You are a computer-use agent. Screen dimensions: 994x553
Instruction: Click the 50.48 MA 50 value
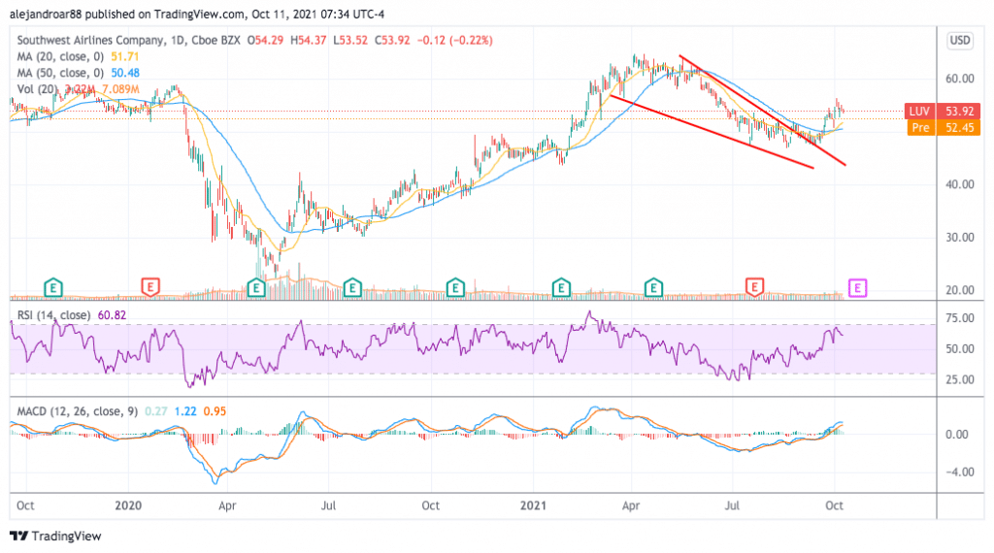pyautogui.click(x=125, y=73)
